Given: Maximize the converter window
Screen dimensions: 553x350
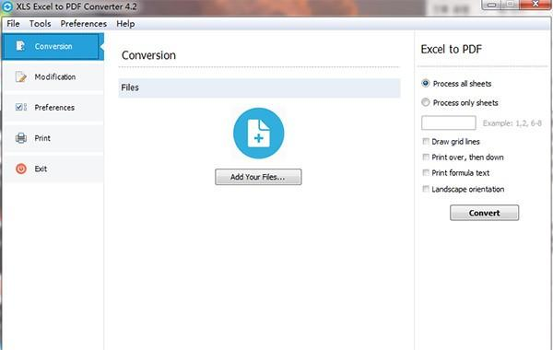Looking at the screenshot, I should coord(511,5).
